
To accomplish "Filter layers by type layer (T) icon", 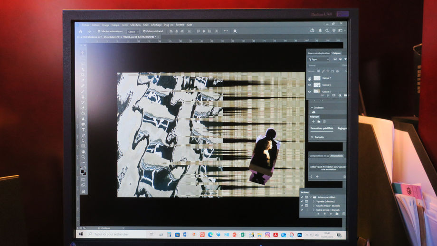I will (345, 59).
